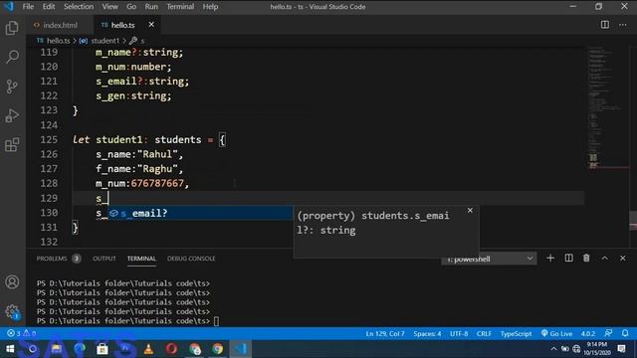Click errors and warnings status indicator
Viewport: 637px width, 358px height.
coord(21,333)
